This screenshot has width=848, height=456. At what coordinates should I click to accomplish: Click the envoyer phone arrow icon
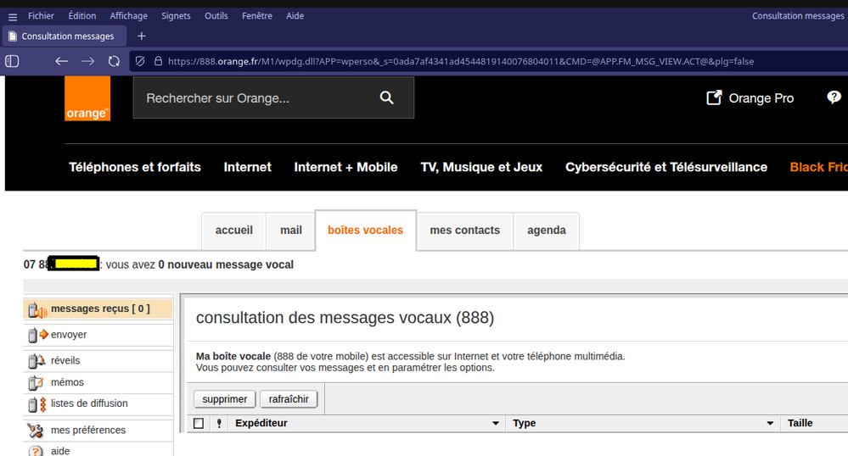[38, 335]
